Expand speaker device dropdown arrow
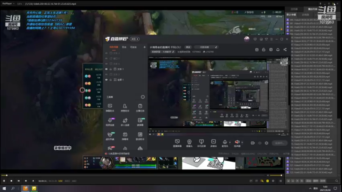The height and width of the screenshot is (192, 342). pos(242,143)
